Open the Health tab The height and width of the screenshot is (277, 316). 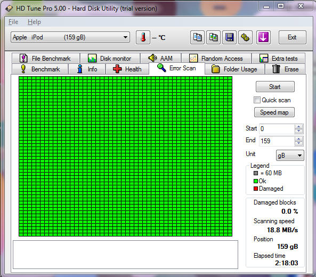[127, 69]
